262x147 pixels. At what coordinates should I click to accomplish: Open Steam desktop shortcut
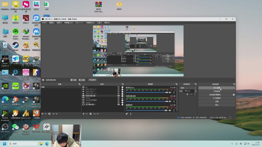15,46
